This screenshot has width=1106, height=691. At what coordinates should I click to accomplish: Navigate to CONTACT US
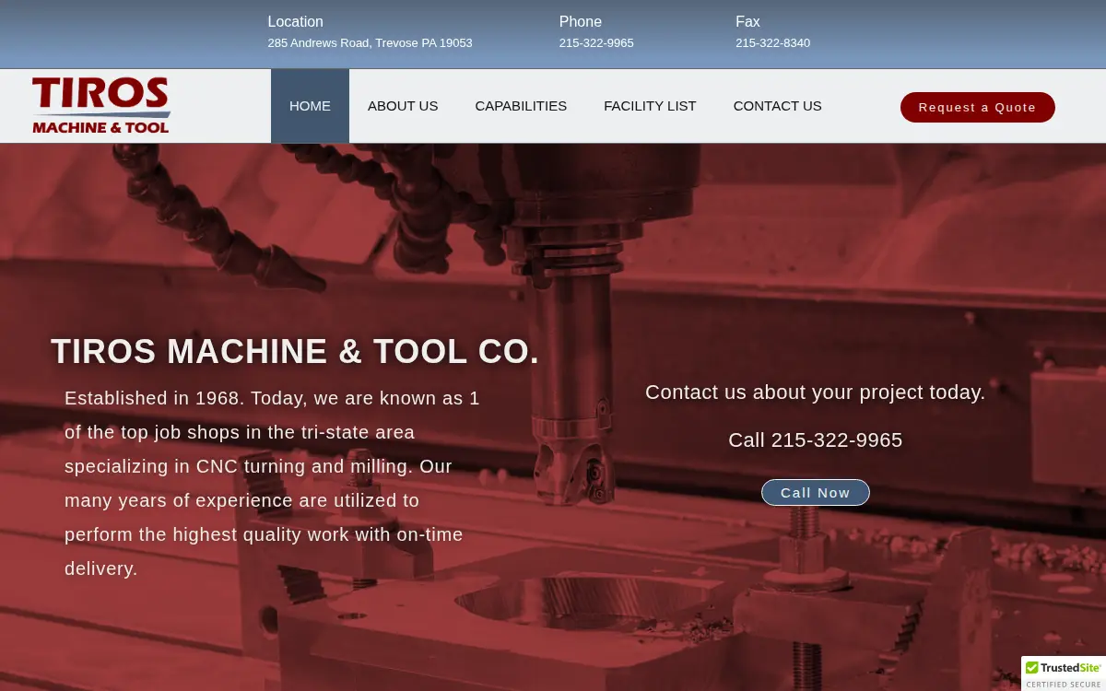tap(777, 106)
